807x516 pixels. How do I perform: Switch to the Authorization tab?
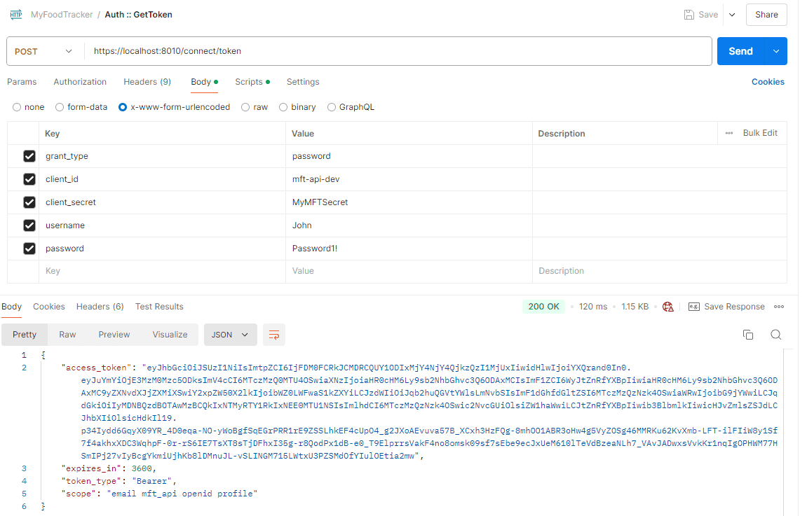click(x=80, y=82)
